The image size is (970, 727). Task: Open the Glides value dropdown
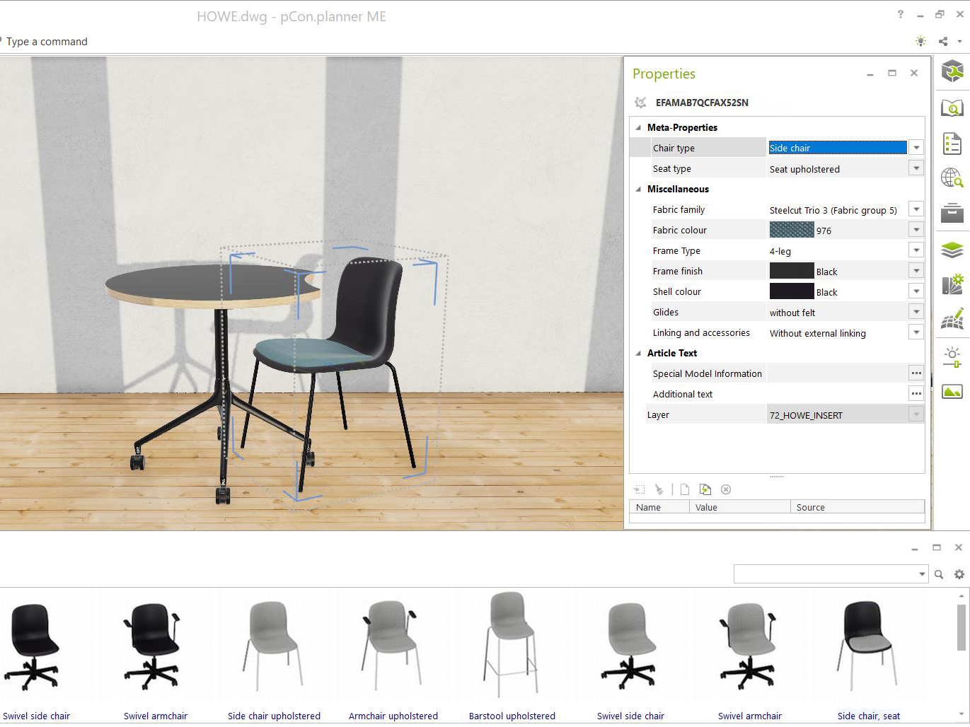916,311
